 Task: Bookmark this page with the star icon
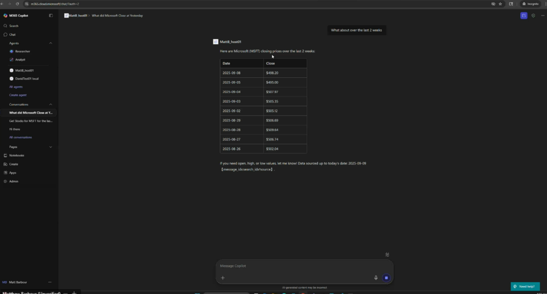pyautogui.click(x=500, y=4)
